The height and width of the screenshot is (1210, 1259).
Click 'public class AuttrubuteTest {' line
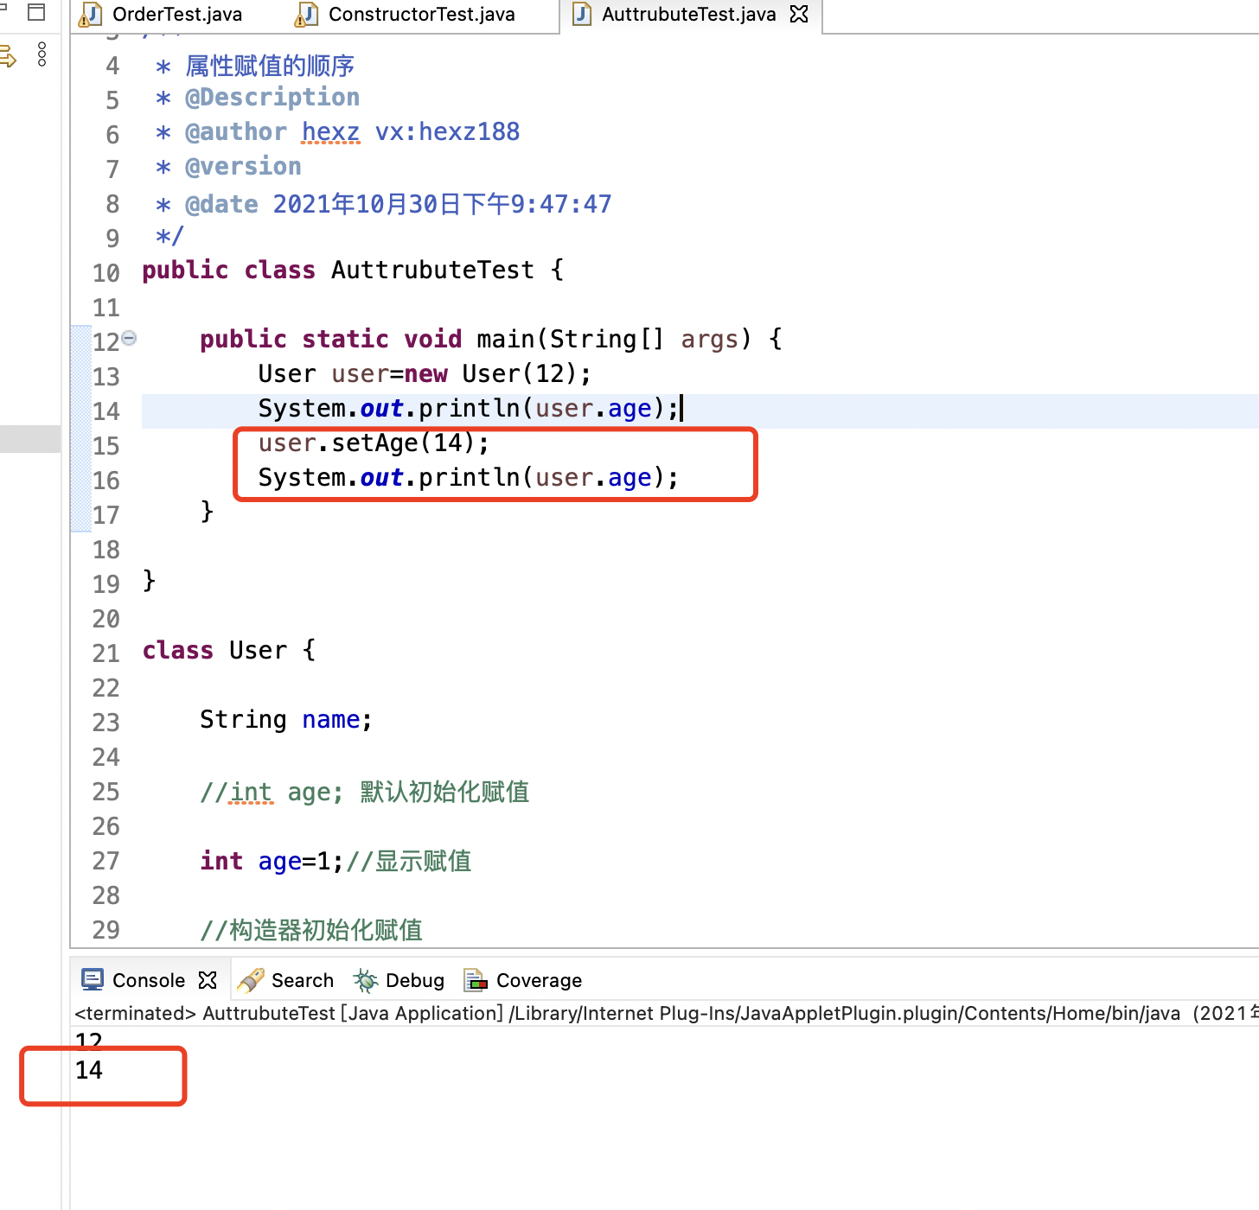coord(353,270)
